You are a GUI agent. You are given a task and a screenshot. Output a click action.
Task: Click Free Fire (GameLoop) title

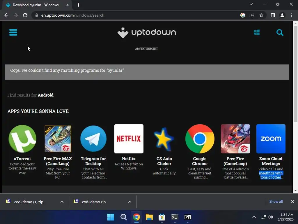(235, 161)
